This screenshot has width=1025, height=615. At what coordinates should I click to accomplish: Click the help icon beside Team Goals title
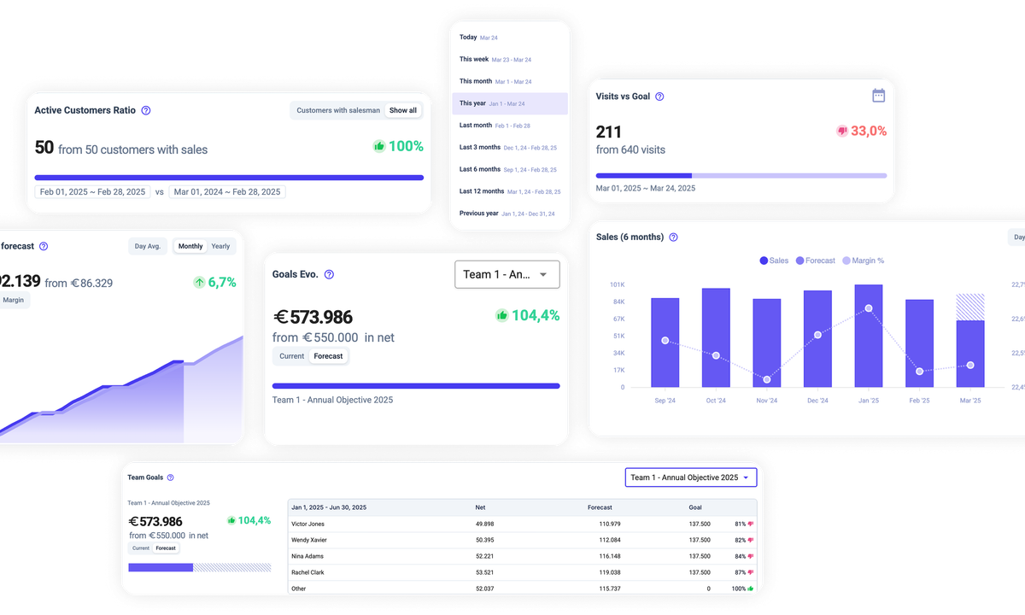coord(172,477)
